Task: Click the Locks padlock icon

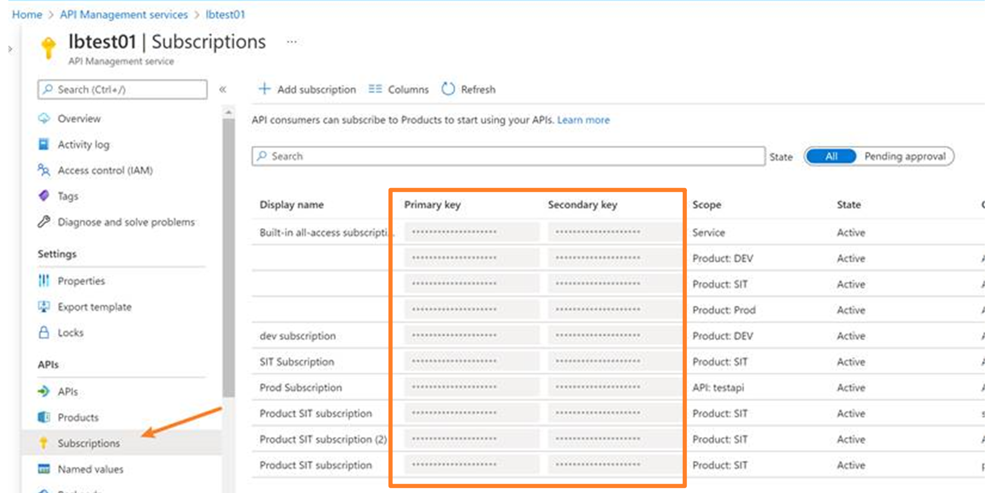Action: pyautogui.click(x=44, y=332)
